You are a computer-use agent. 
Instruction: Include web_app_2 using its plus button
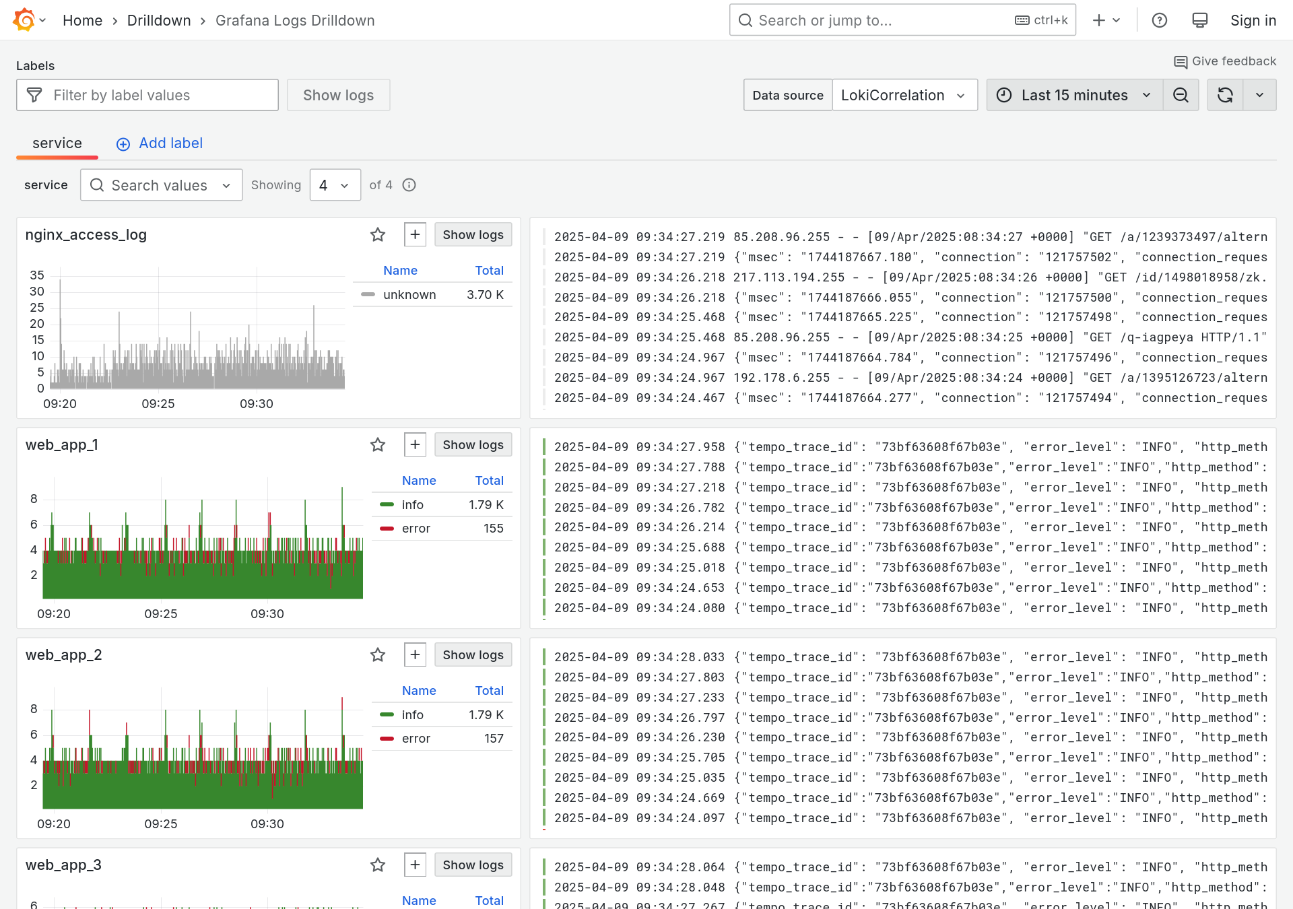coord(415,654)
